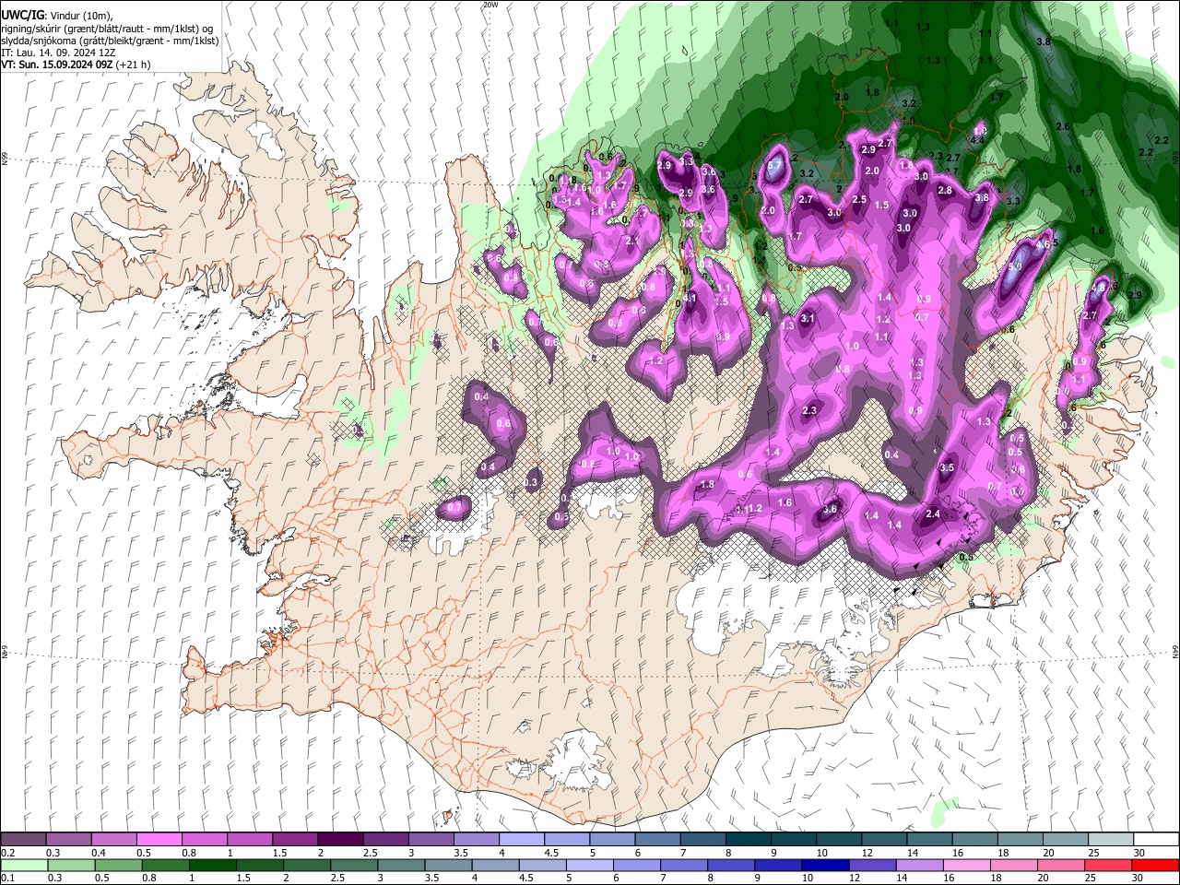Image resolution: width=1180 pixels, height=885 pixels.
Task: Select the bright pink snow swatch for 0.4–0.5
Action: (x=113, y=839)
